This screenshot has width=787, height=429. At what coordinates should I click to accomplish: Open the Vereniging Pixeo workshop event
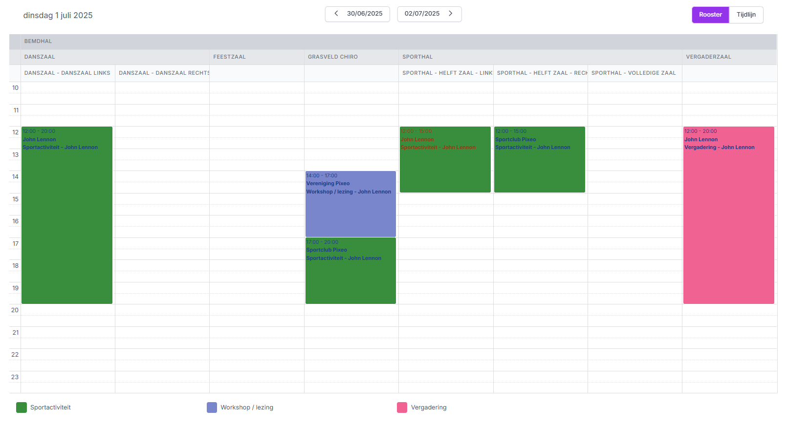coord(350,204)
